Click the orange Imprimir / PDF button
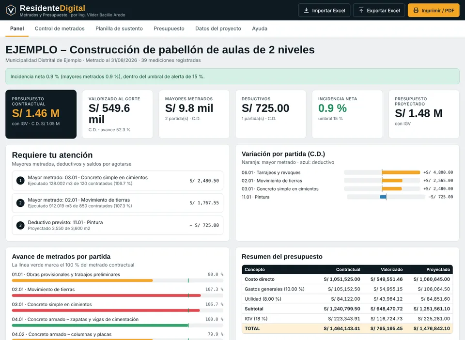The image size is (465, 340). (x=434, y=10)
